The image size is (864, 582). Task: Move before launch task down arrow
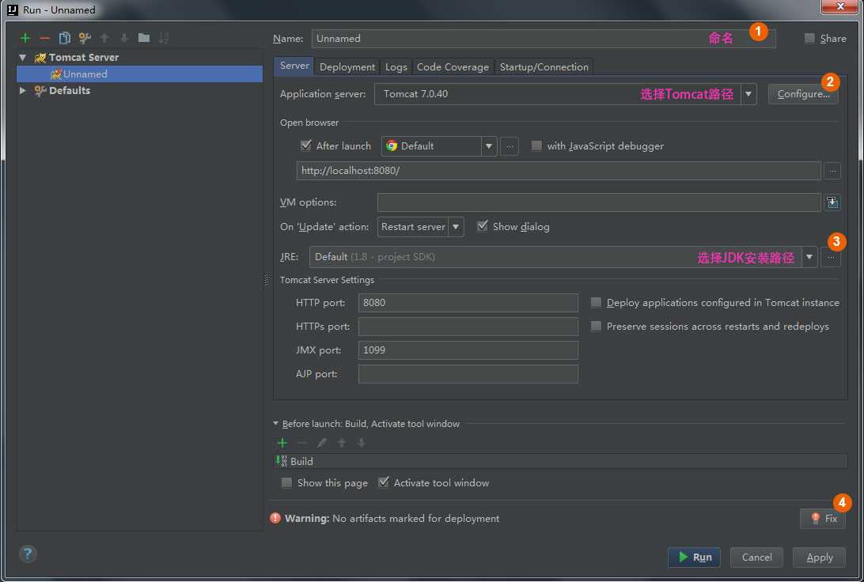362,443
